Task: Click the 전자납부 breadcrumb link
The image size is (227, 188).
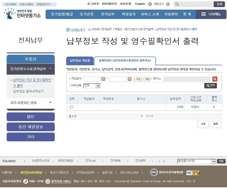Action: pos(106,29)
